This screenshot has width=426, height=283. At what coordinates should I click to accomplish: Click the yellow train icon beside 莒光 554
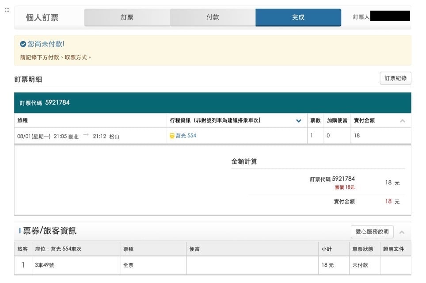point(172,136)
